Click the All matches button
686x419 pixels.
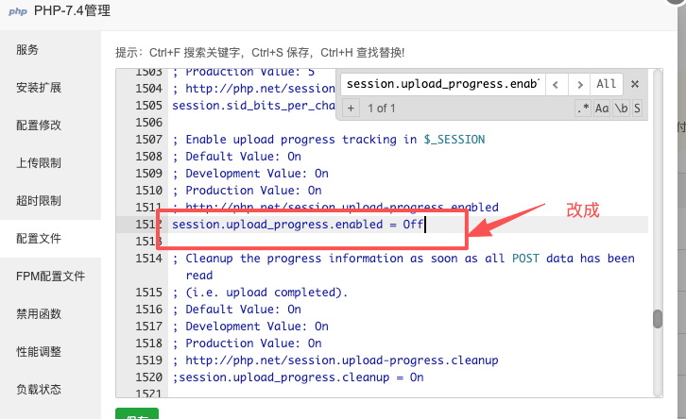tap(607, 84)
